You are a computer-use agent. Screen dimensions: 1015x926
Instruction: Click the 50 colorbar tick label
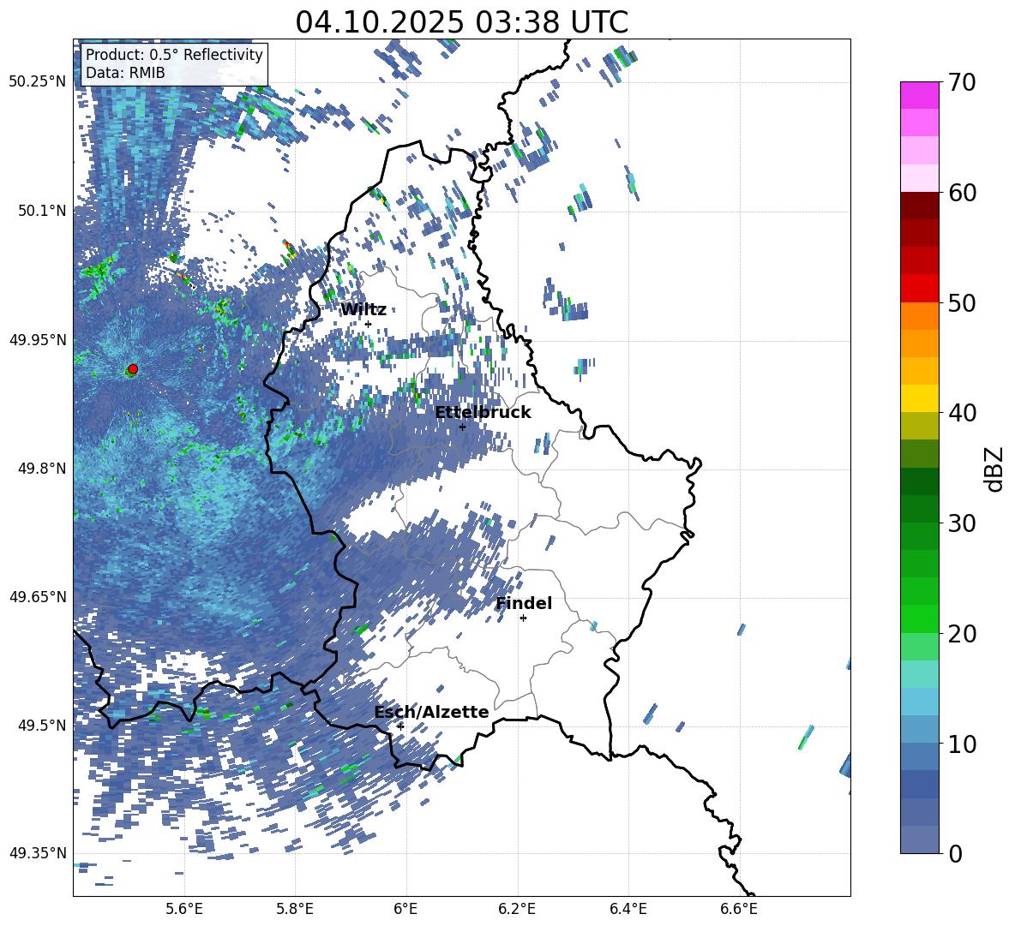[962, 302]
